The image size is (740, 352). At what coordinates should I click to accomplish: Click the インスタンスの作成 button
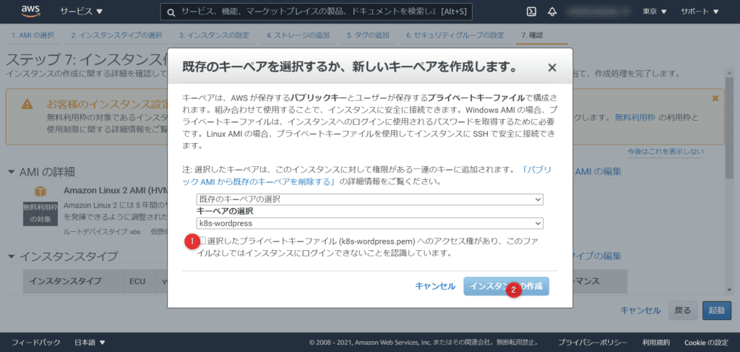point(506,286)
